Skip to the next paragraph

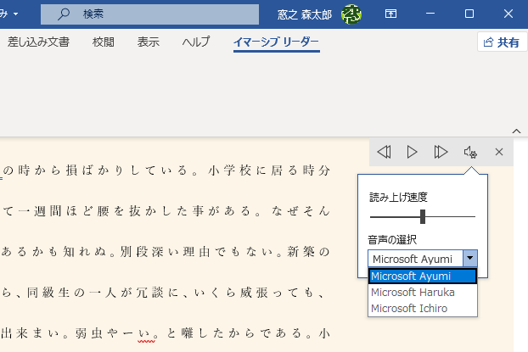[441, 152]
